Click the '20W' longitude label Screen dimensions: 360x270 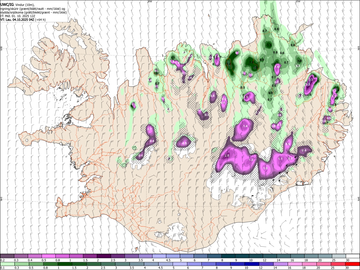150,1
